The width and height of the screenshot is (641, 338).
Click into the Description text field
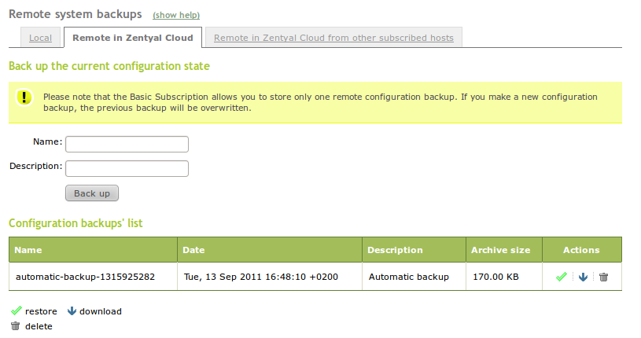127,168
